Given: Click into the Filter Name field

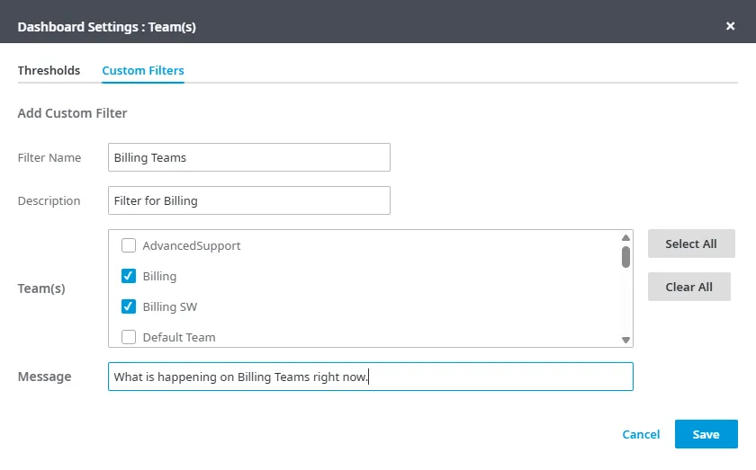Looking at the screenshot, I should point(248,157).
